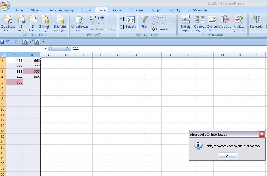This screenshot has width=267, height=176.
Task: Select column D header
Action: coord(66,55)
